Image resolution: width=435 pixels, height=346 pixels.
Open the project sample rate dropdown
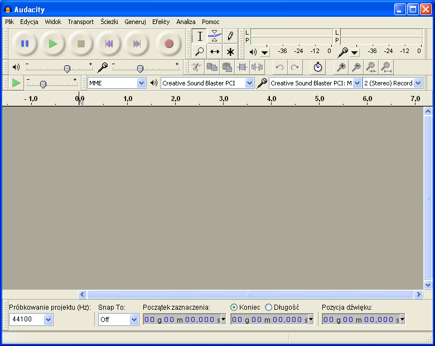[48, 320]
